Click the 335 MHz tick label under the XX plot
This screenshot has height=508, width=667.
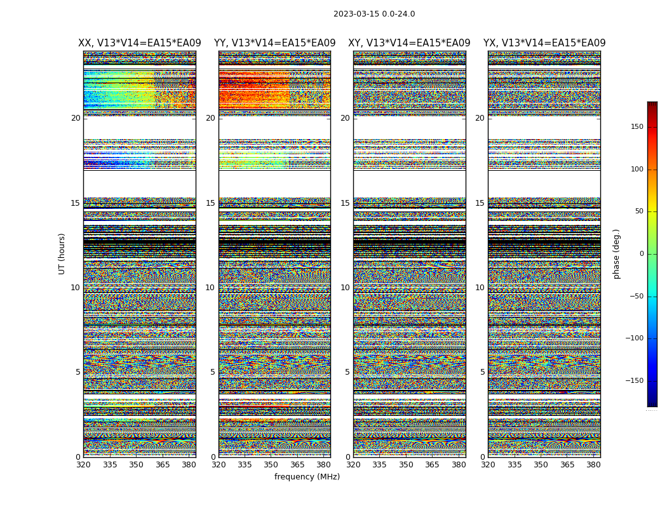pos(110,465)
